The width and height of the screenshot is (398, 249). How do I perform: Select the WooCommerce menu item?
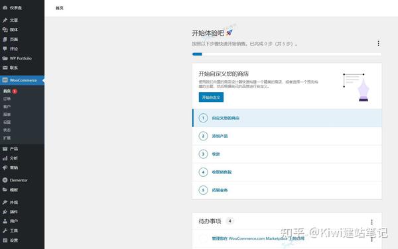coord(22,80)
